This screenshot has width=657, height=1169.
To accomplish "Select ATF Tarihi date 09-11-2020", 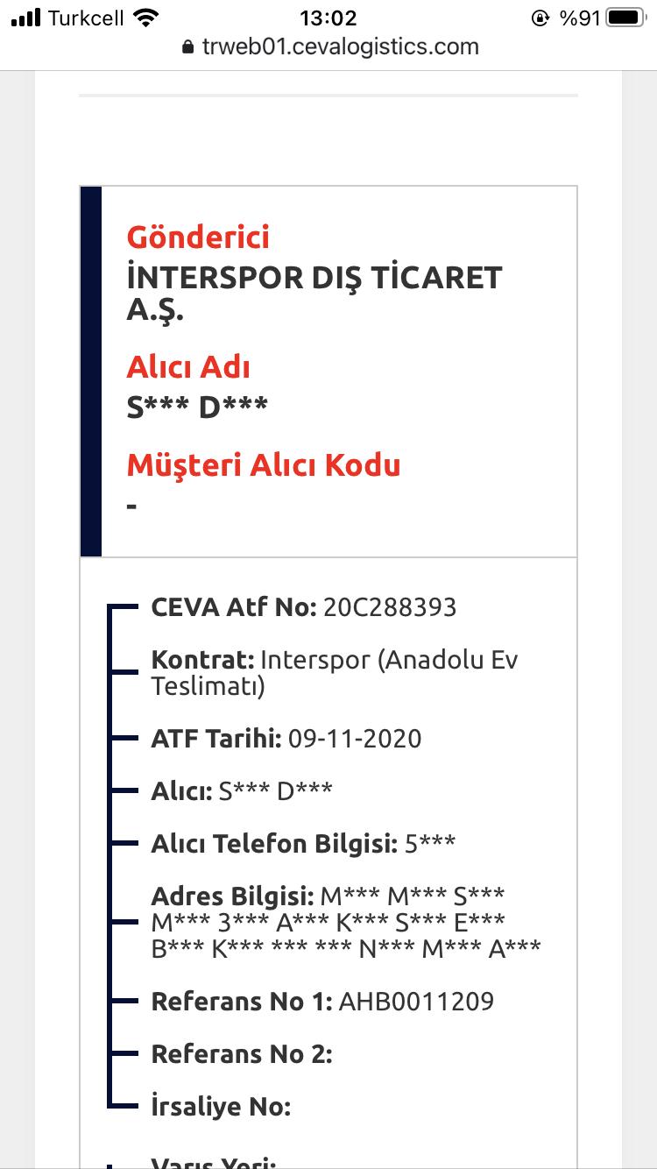I will 286,739.
